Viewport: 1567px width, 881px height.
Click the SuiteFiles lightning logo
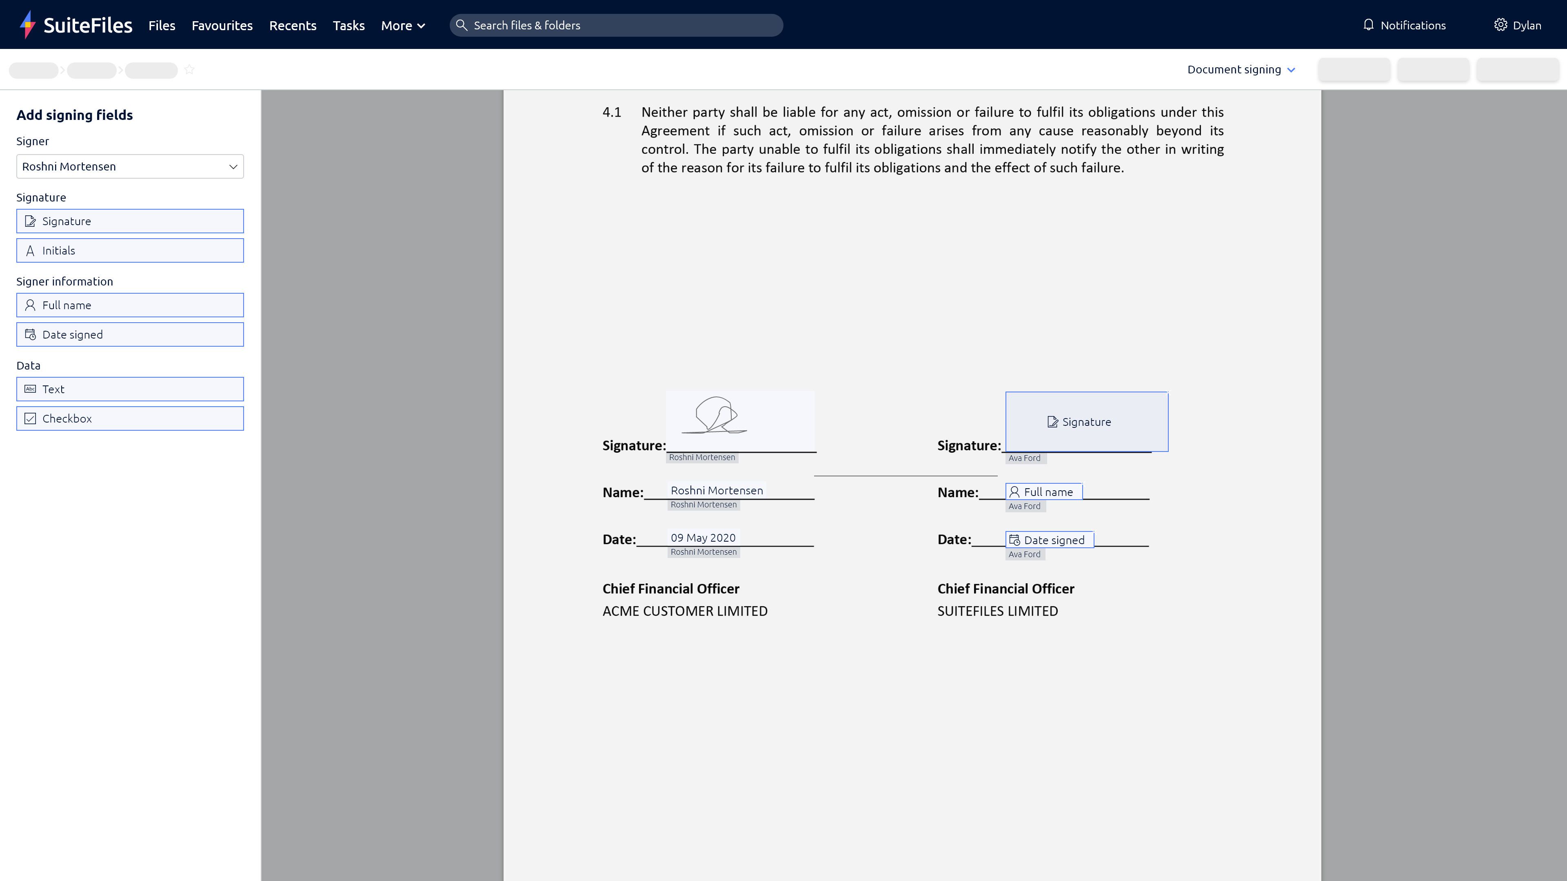[x=27, y=24]
